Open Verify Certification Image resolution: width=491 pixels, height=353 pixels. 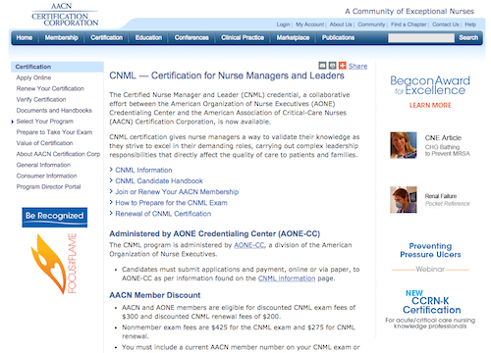[x=41, y=99]
